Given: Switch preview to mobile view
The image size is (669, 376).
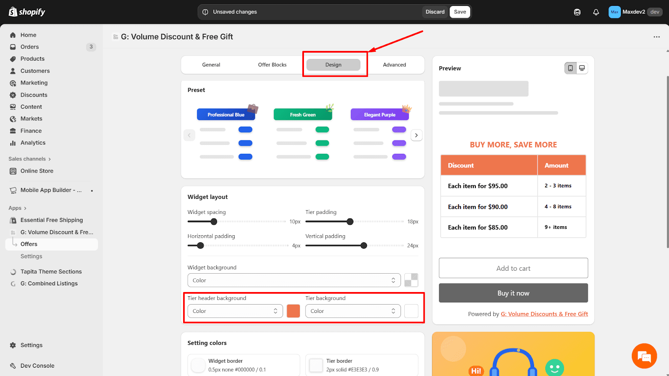Looking at the screenshot, I should point(571,68).
